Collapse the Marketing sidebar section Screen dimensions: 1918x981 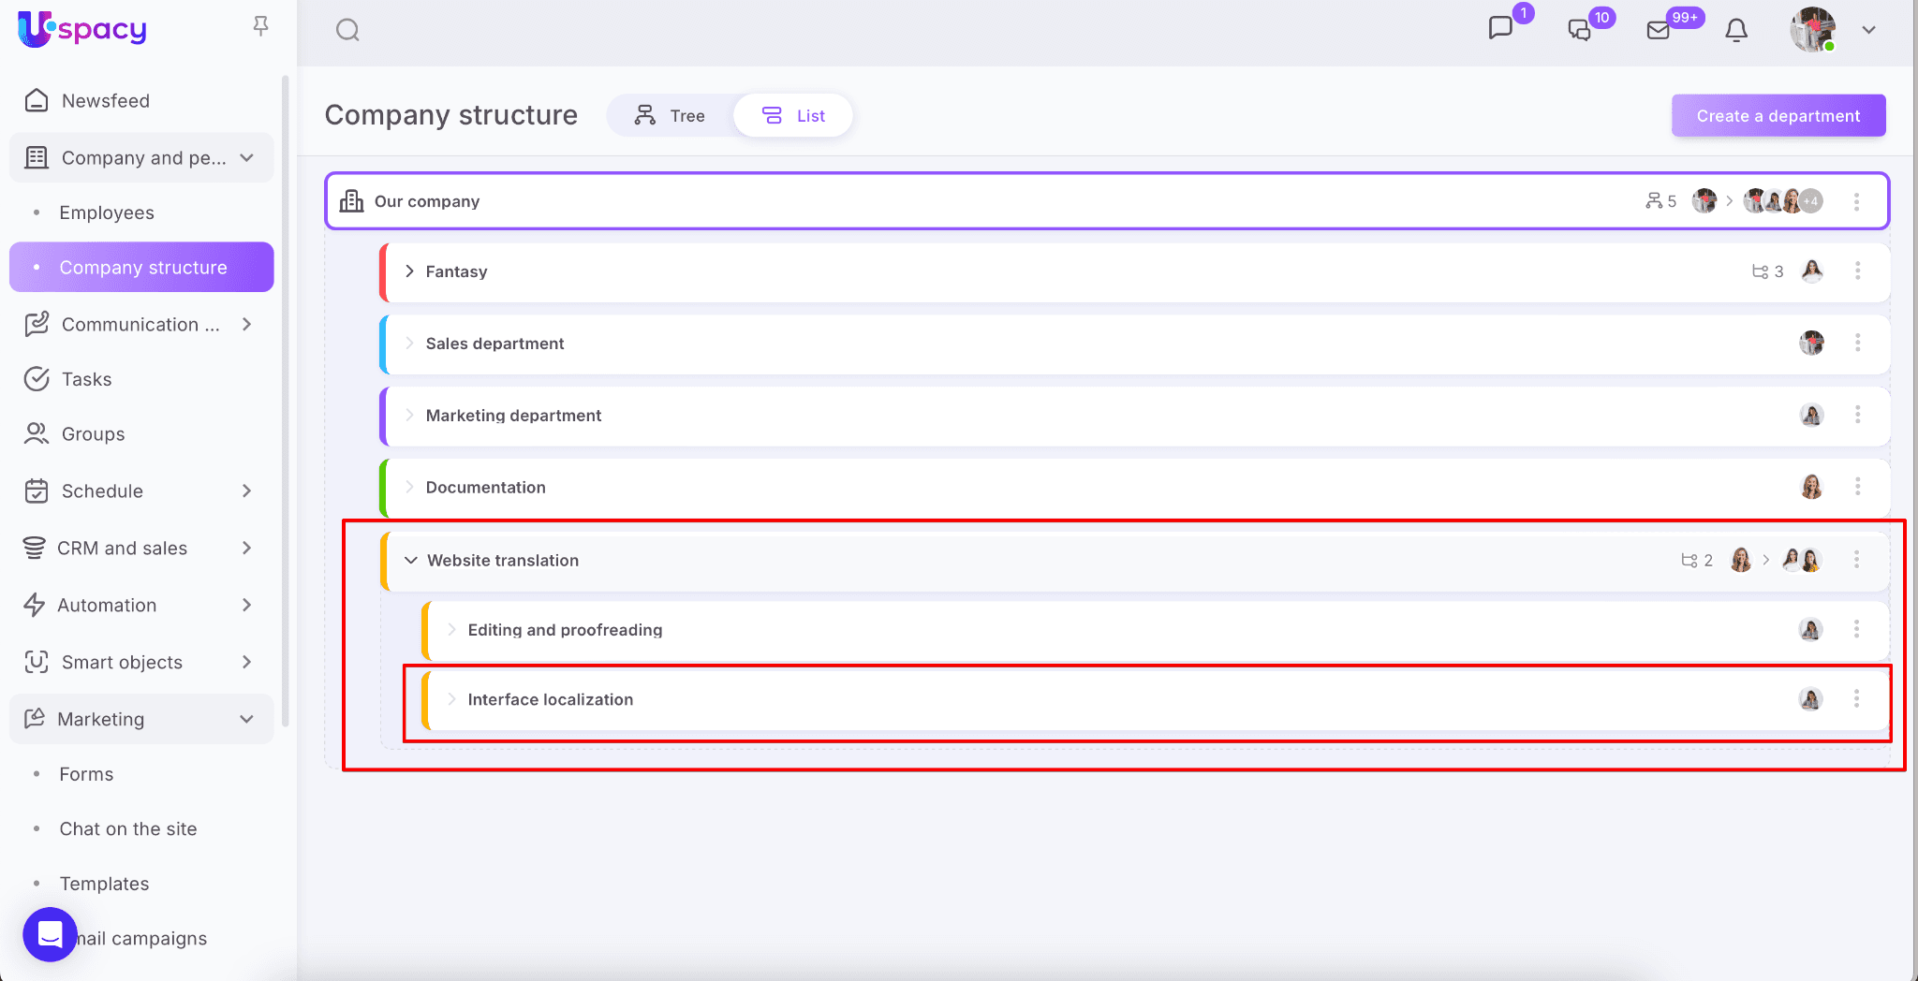(246, 719)
